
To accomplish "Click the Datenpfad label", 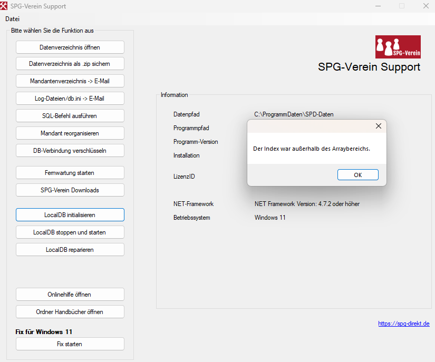I will point(187,114).
